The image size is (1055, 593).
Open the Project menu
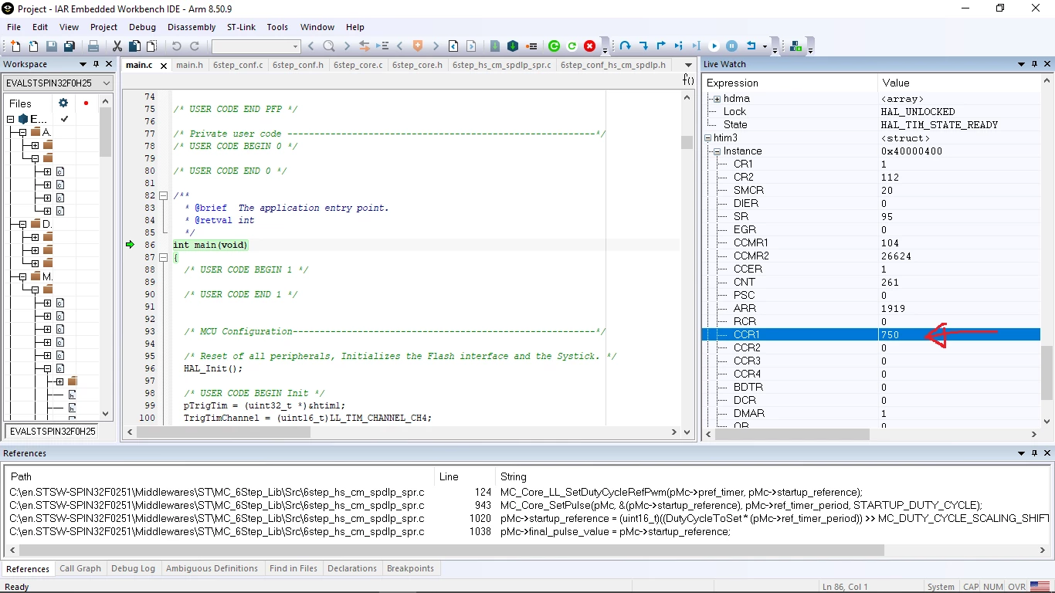click(103, 27)
